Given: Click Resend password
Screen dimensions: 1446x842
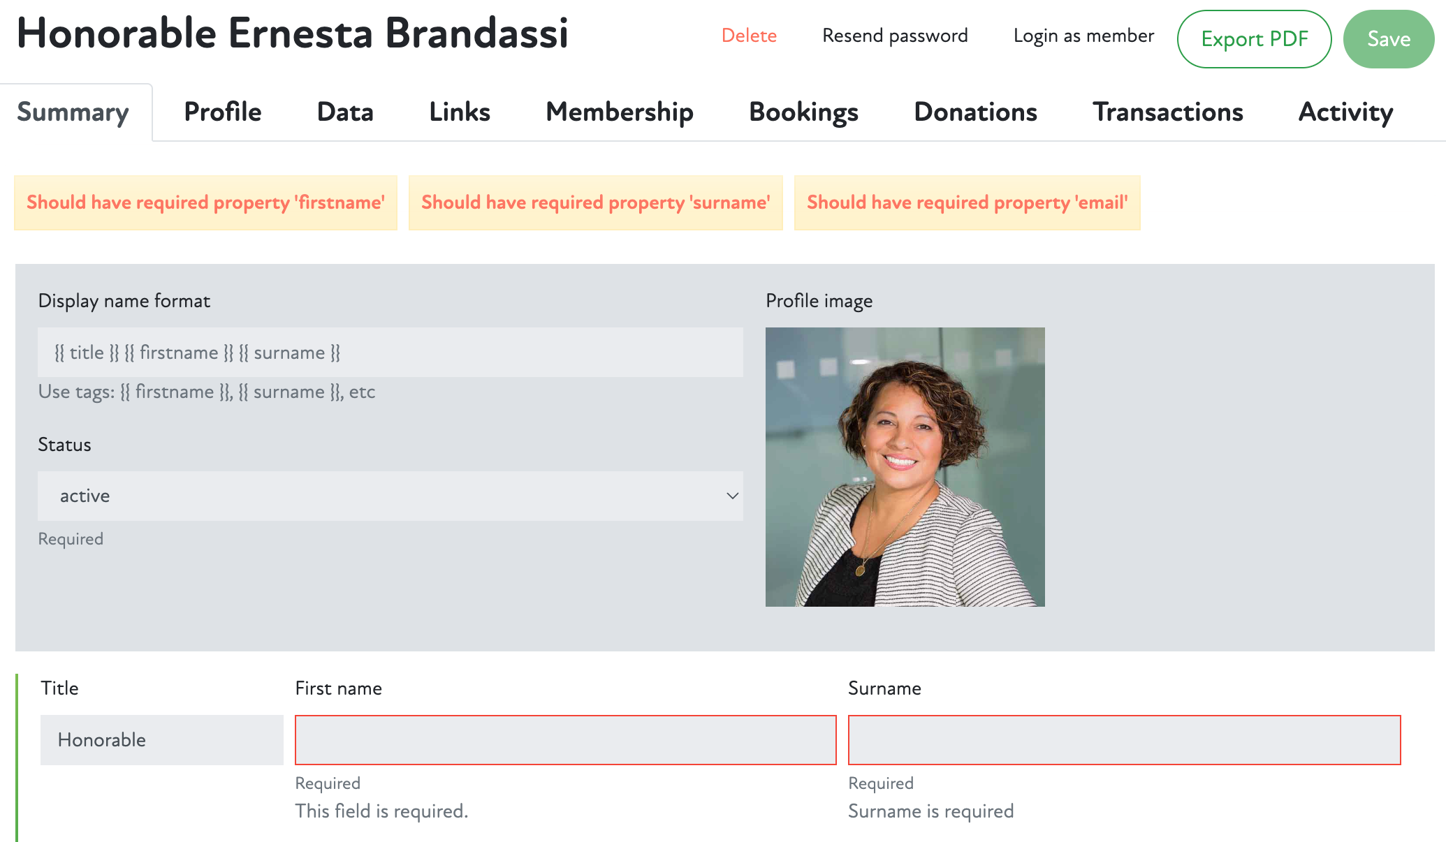Looking at the screenshot, I should [x=895, y=36].
